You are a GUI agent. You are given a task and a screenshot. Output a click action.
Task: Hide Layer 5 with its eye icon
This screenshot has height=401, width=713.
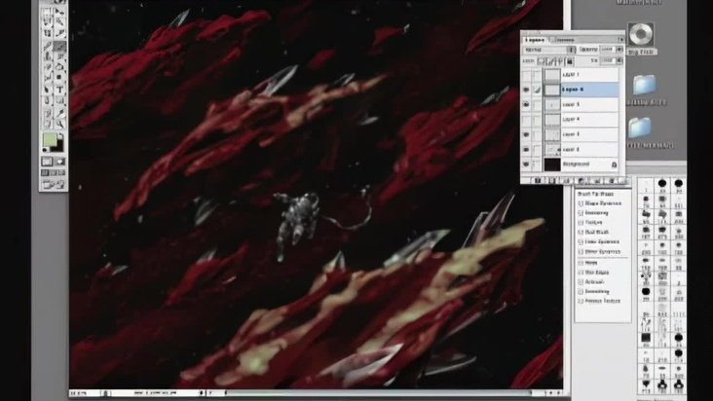(526, 104)
